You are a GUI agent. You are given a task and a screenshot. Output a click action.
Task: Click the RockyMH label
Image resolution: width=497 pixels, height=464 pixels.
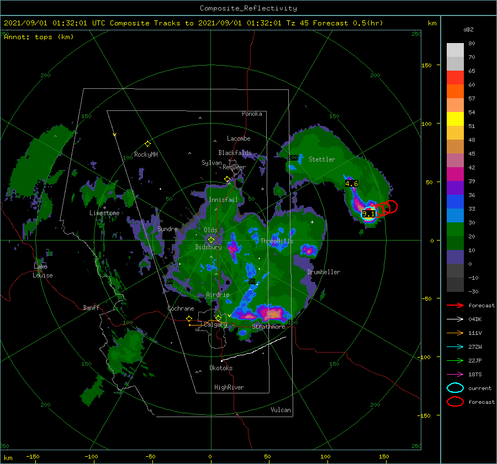pyautogui.click(x=146, y=154)
